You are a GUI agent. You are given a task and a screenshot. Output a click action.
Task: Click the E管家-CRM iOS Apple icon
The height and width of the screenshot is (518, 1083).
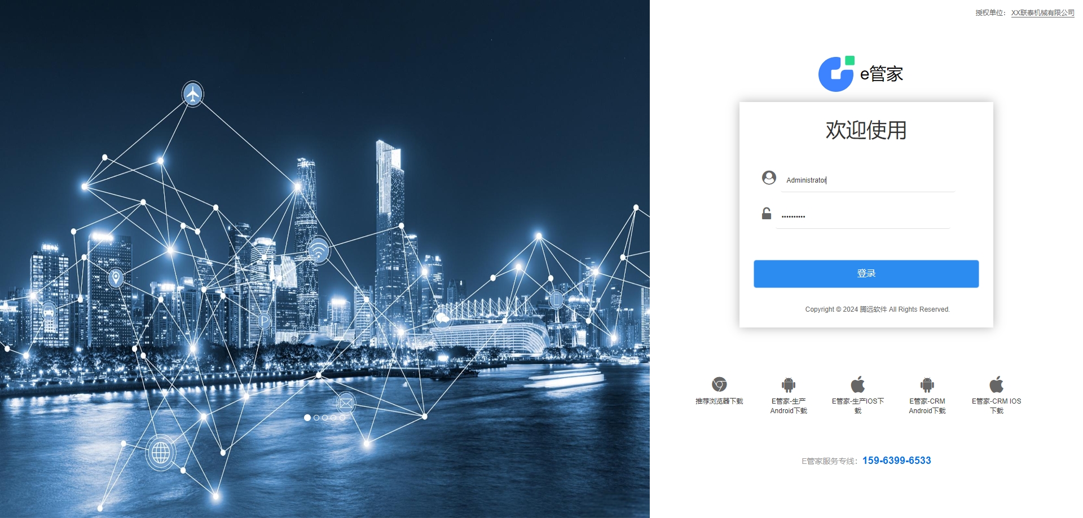tap(997, 384)
